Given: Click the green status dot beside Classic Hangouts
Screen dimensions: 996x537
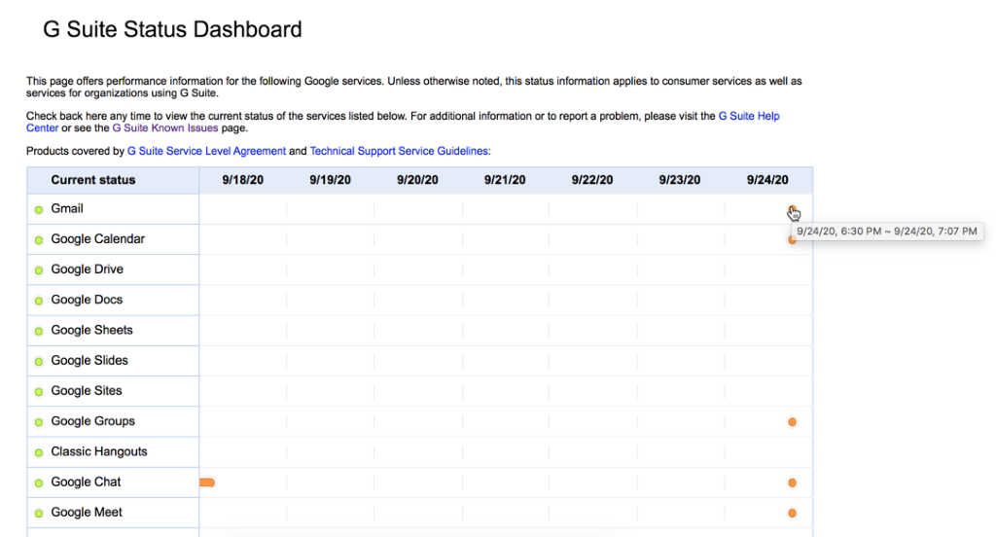Looking at the screenshot, I should coord(39,452).
